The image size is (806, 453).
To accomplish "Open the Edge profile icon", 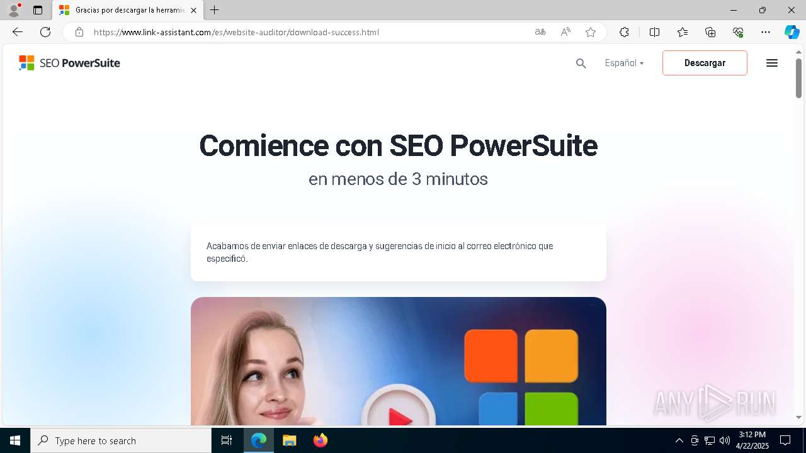I will click(14, 10).
